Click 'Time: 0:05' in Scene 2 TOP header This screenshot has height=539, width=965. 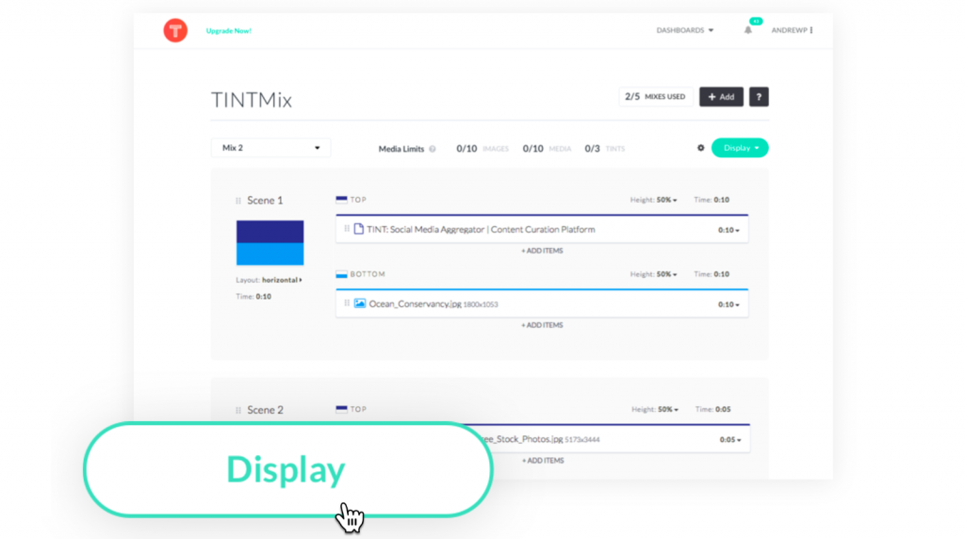coord(712,409)
